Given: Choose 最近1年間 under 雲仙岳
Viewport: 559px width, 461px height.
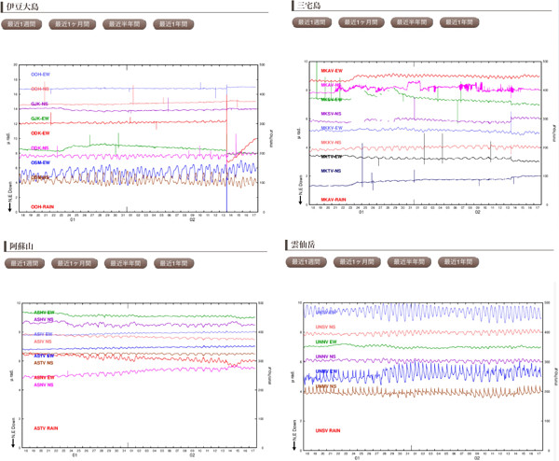Looking at the screenshot, I should pos(457,261).
